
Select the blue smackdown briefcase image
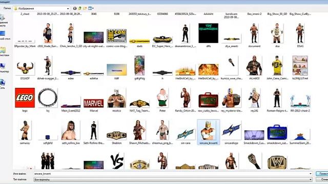click(277, 132)
